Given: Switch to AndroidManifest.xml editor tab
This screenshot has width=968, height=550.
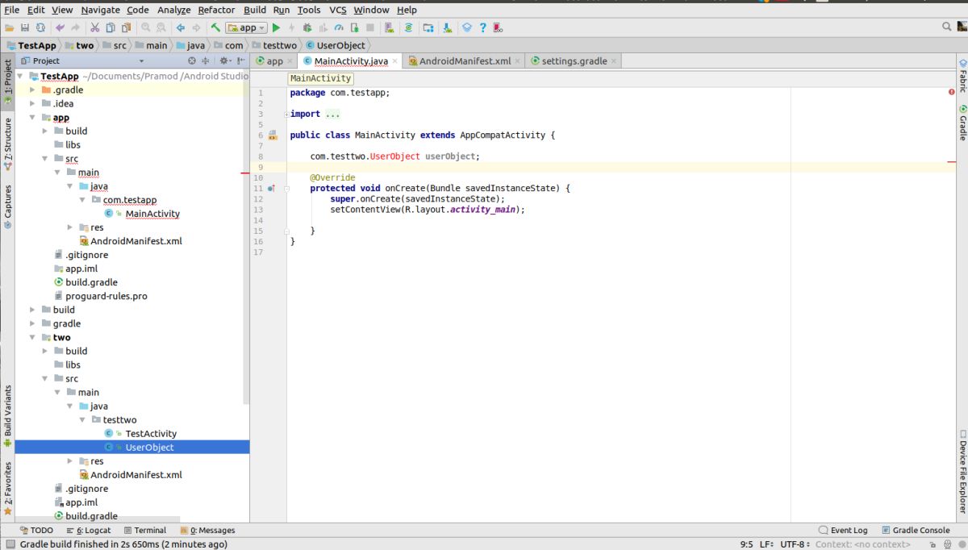Looking at the screenshot, I should (x=465, y=60).
